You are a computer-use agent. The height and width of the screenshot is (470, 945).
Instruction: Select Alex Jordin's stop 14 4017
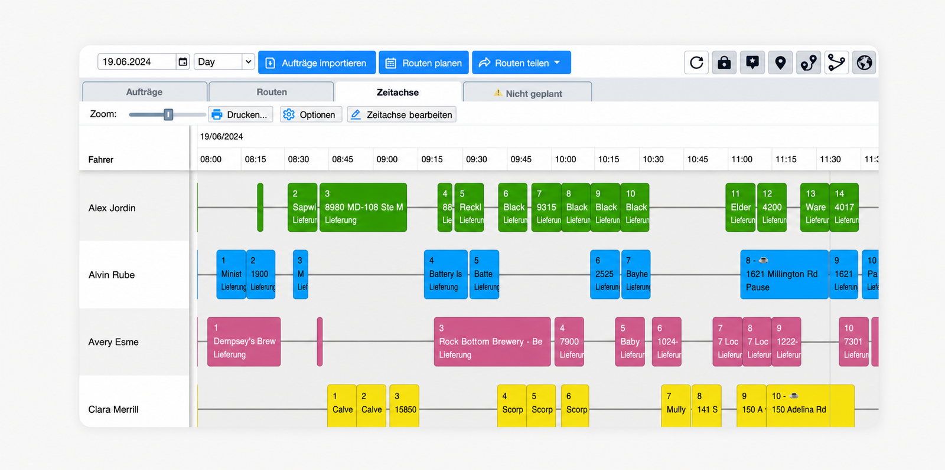pyautogui.click(x=845, y=207)
